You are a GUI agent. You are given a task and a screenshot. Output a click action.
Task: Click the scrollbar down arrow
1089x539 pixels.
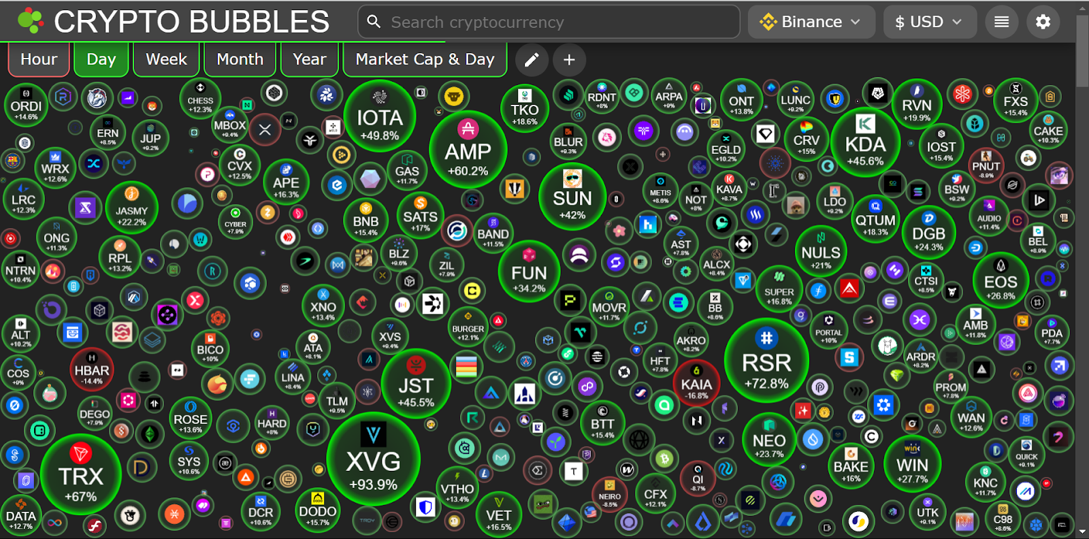coord(1082,532)
